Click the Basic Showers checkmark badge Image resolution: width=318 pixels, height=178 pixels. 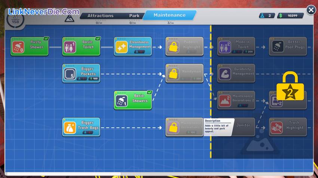pyautogui.click(x=149, y=92)
